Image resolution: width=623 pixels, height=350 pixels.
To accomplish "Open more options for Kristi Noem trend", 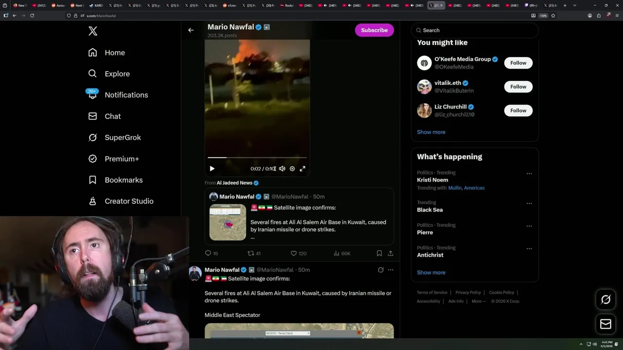I will (529, 174).
